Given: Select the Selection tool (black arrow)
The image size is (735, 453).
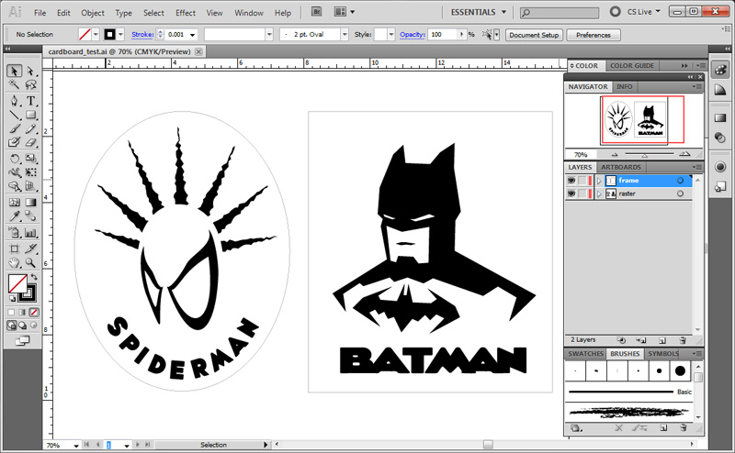Looking at the screenshot, I should click(x=14, y=71).
